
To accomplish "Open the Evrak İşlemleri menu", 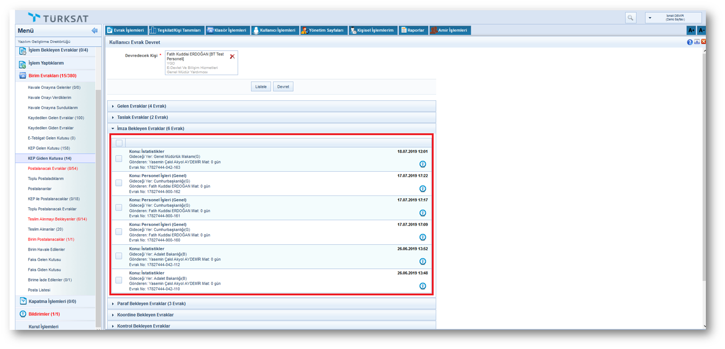I will pyautogui.click(x=125, y=31).
